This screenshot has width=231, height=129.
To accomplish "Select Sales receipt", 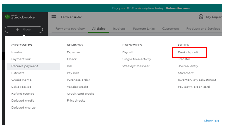I will point(21,87).
